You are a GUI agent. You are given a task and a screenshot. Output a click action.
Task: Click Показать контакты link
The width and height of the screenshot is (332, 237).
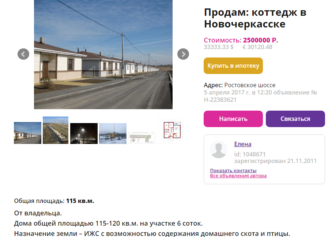pyautogui.click(x=233, y=170)
